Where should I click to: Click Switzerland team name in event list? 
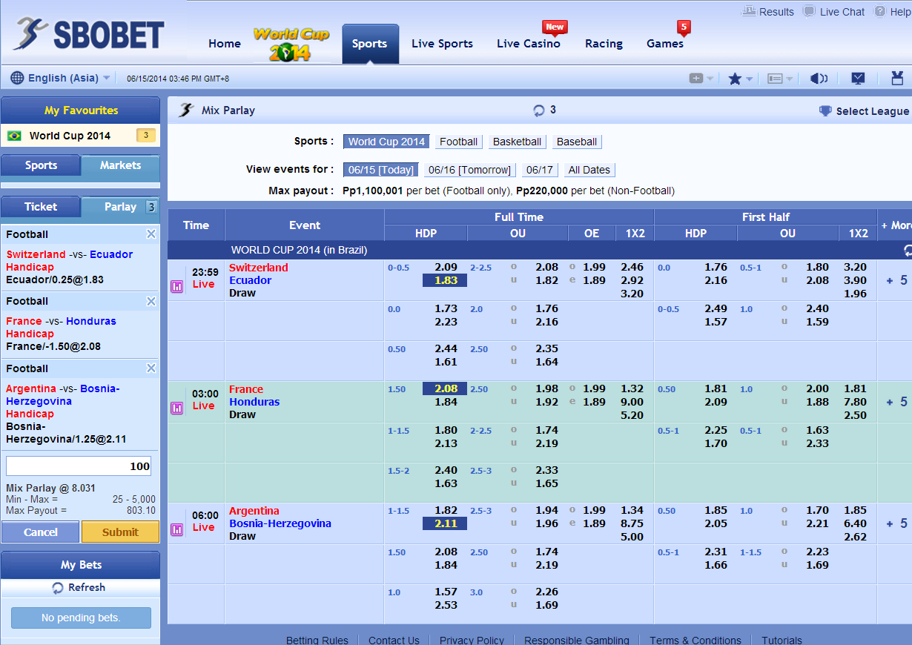259,268
